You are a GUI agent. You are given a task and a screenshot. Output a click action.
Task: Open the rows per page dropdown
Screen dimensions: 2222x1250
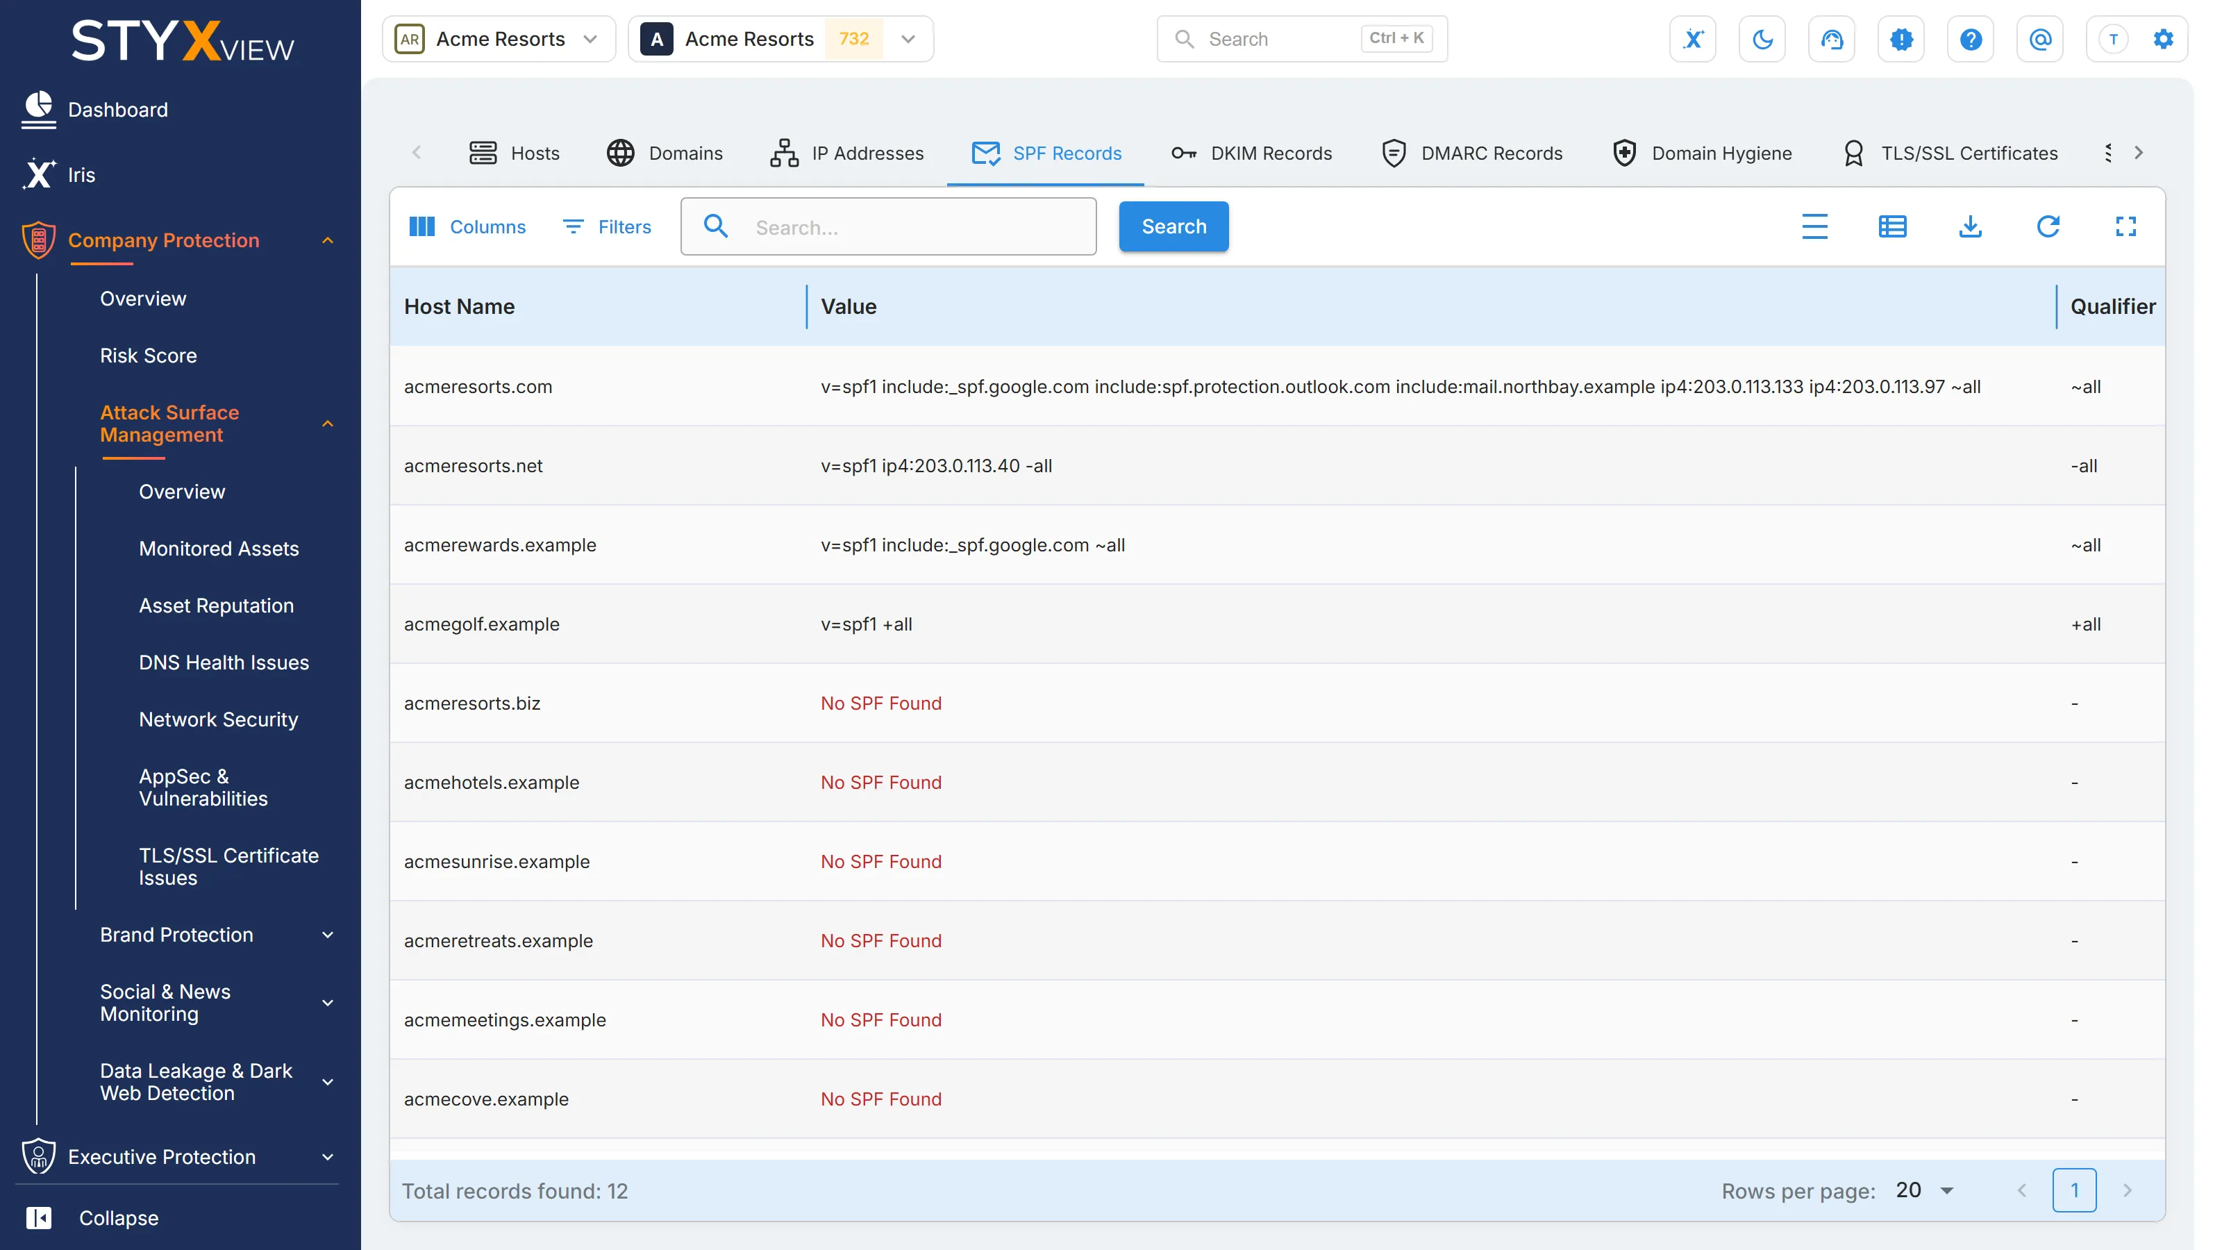pos(1924,1190)
